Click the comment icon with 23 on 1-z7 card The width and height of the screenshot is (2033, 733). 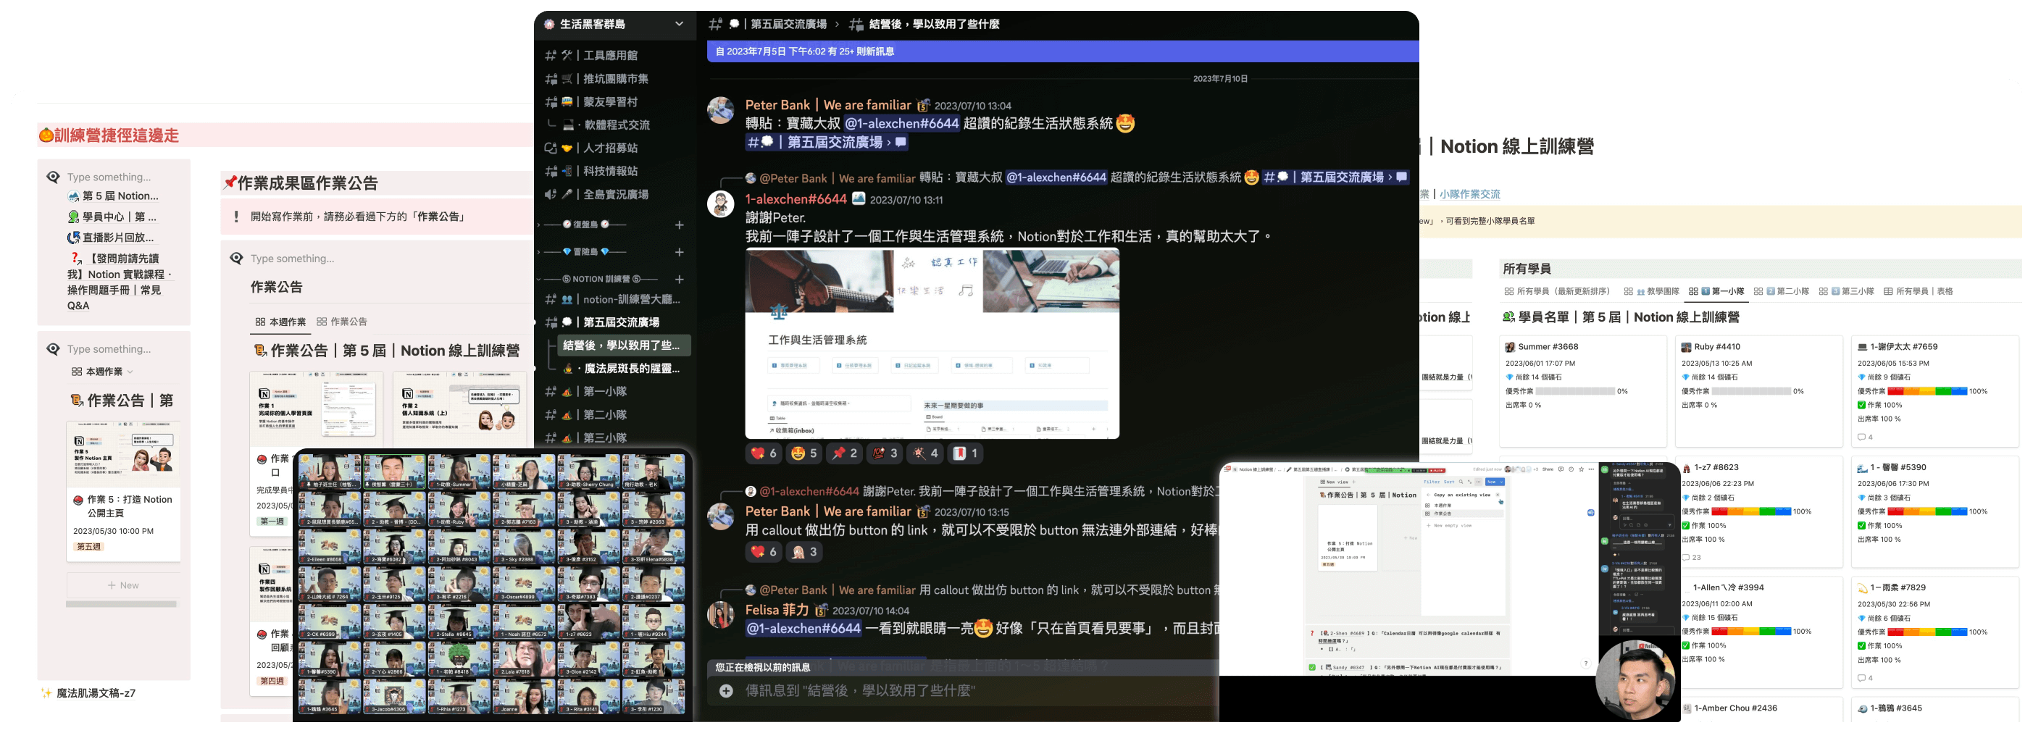pos(1691,558)
